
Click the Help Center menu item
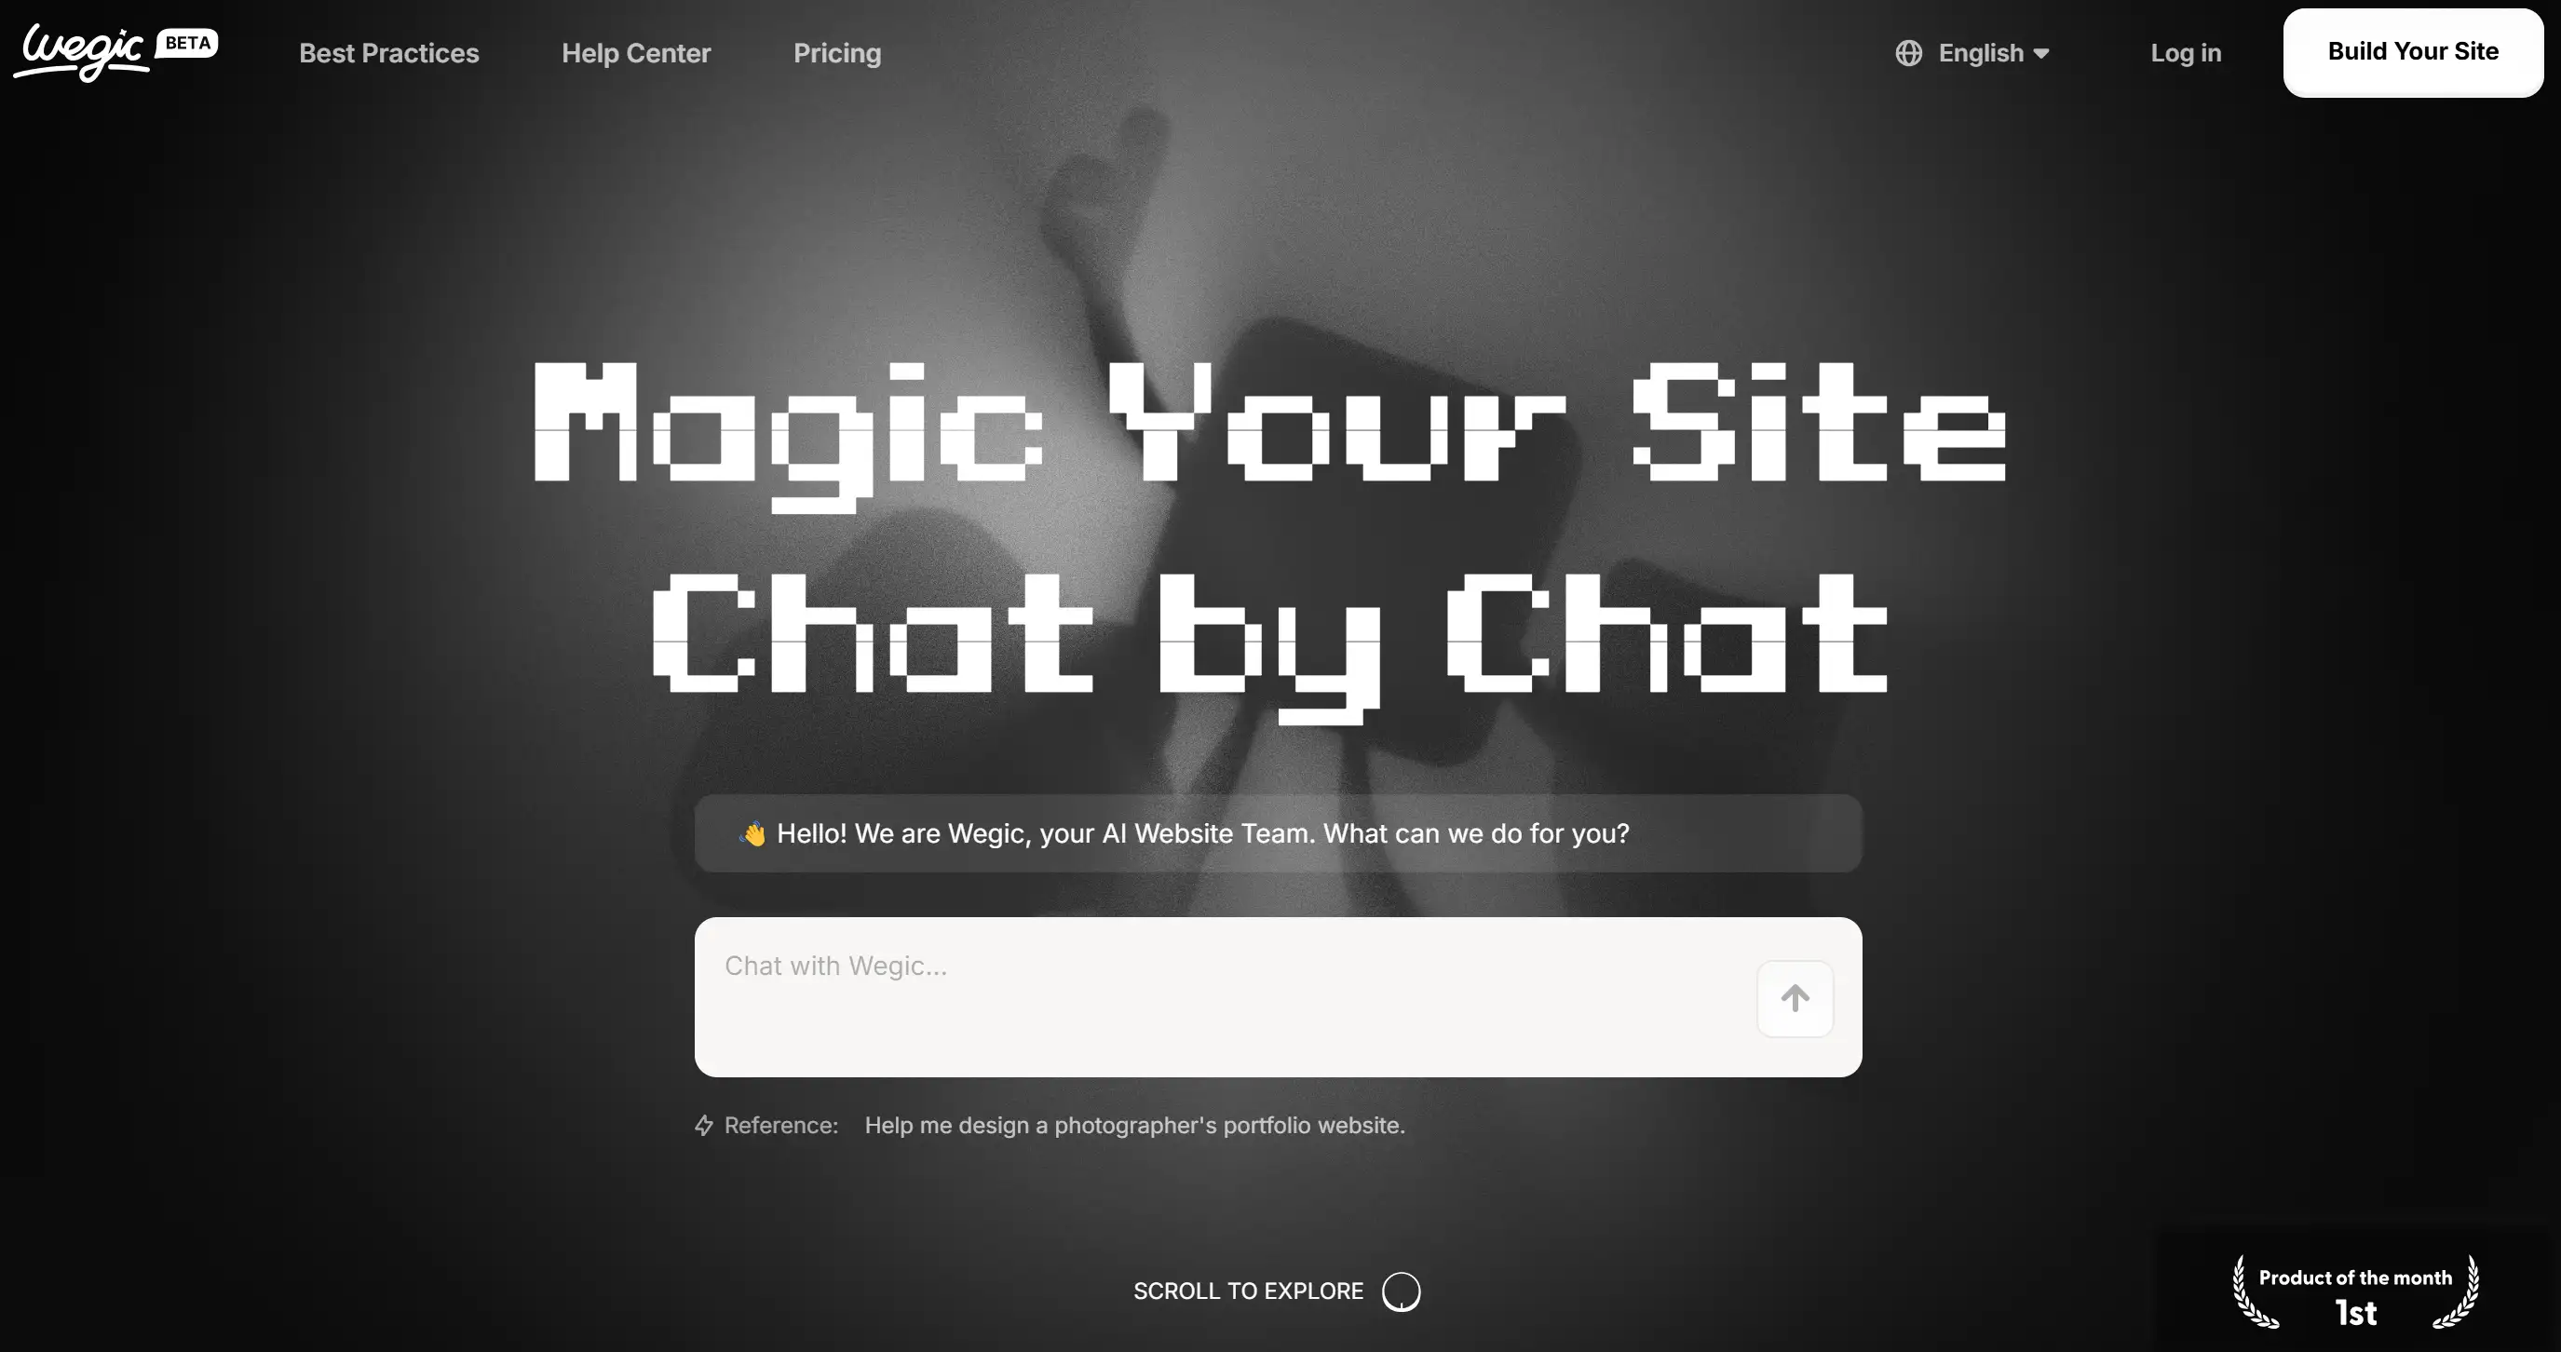635,52
